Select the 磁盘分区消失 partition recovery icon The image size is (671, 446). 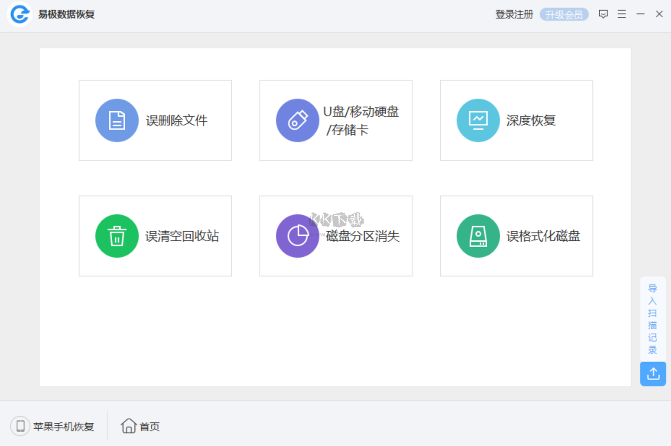pyautogui.click(x=297, y=236)
